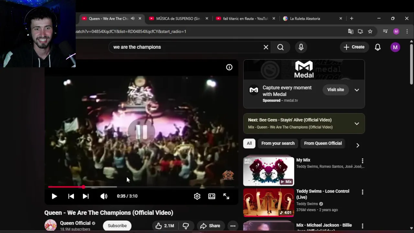The image size is (414, 233).
Task: Open Teddy Swims - Lose Control (Live) title
Action: 323,194
